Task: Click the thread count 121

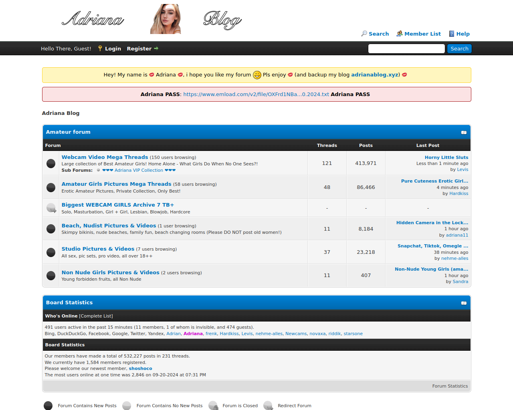Action: click(327, 163)
